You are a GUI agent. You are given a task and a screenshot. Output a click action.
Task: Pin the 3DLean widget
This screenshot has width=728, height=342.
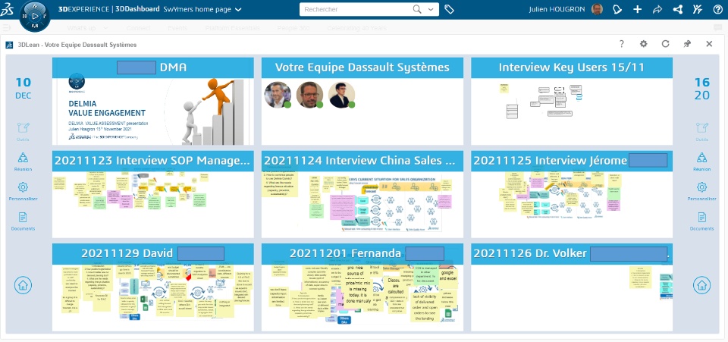(x=687, y=44)
